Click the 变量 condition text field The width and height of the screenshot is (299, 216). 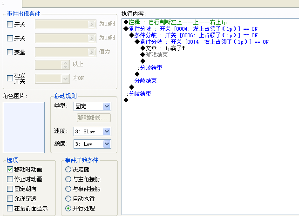click(61, 52)
